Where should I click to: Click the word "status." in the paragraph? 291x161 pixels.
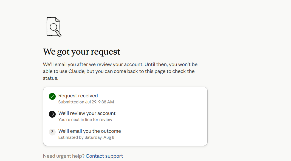pyautogui.click(x=51, y=78)
